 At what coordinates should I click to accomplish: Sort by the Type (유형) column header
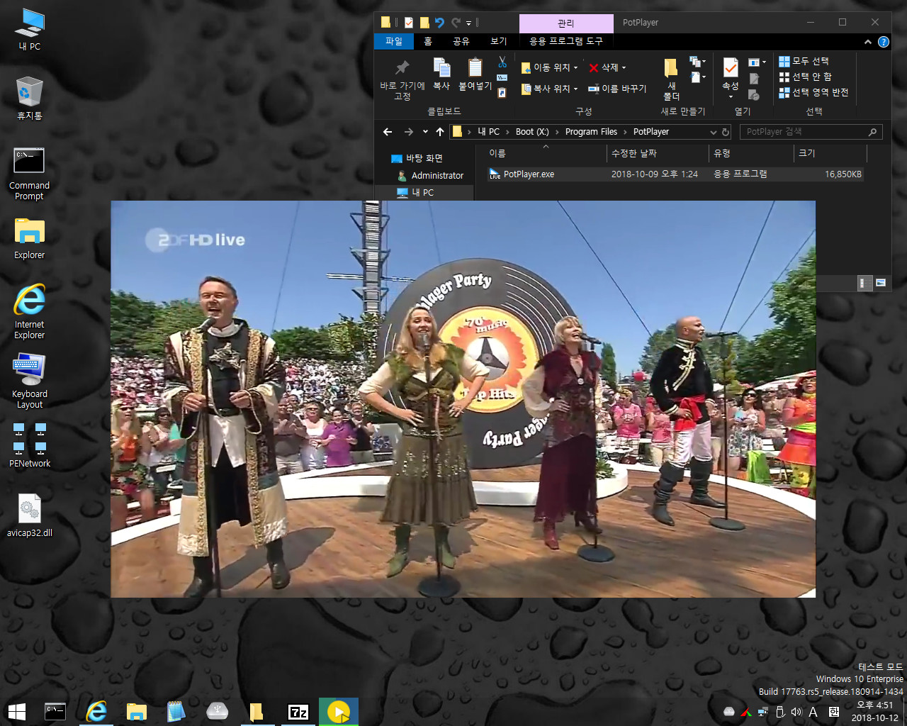[752, 153]
